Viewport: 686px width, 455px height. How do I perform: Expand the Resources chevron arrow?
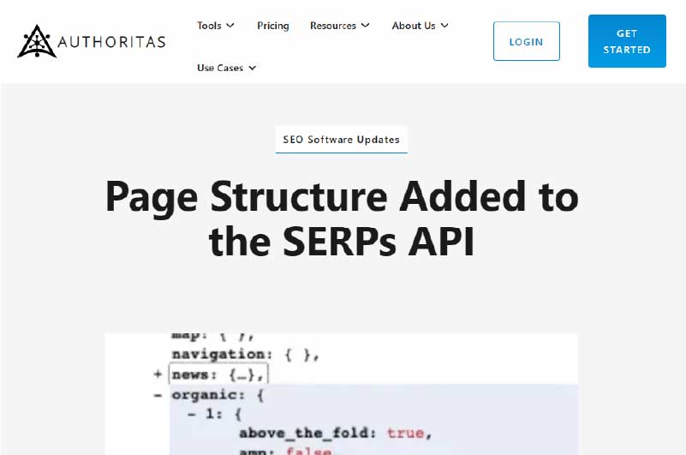pos(366,26)
